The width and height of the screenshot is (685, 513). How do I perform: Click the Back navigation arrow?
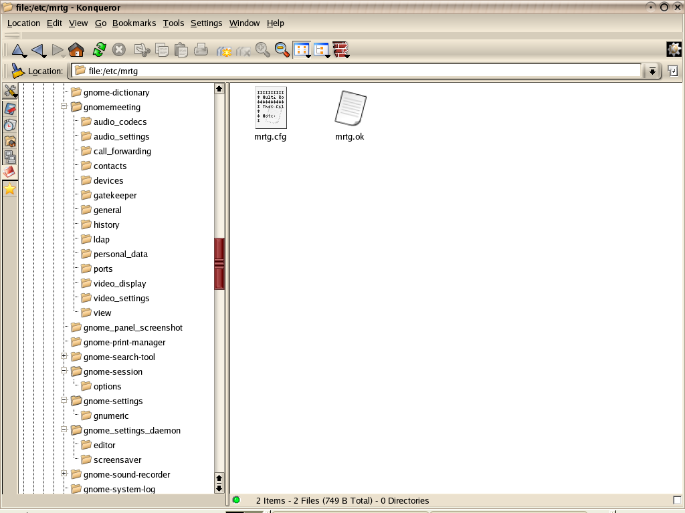(38, 50)
